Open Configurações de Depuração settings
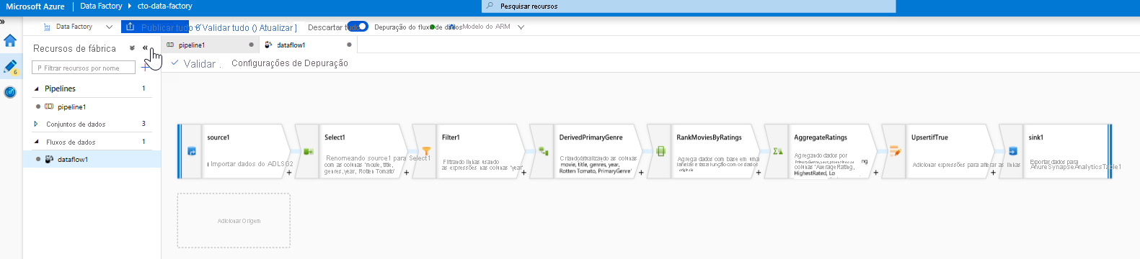 point(290,63)
